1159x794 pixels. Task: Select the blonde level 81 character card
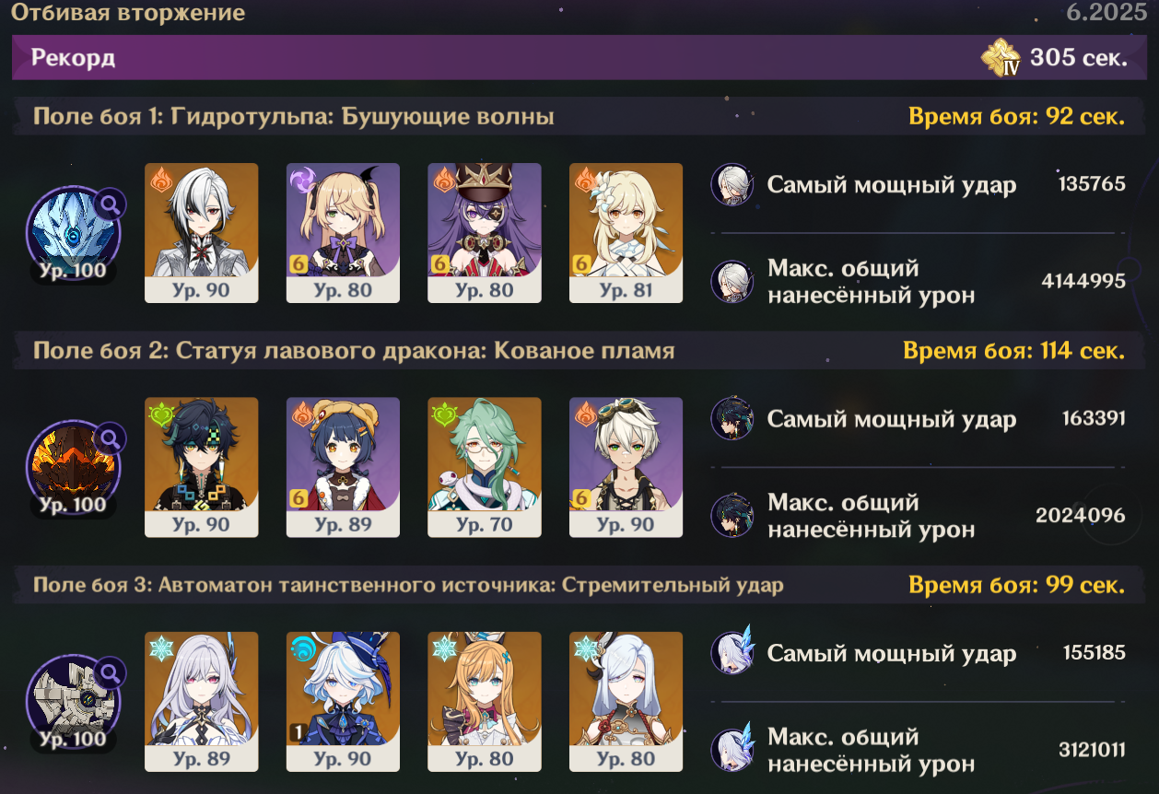(x=626, y=233)
